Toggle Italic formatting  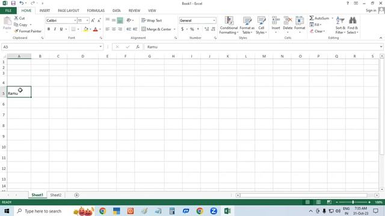click(55, 29)
